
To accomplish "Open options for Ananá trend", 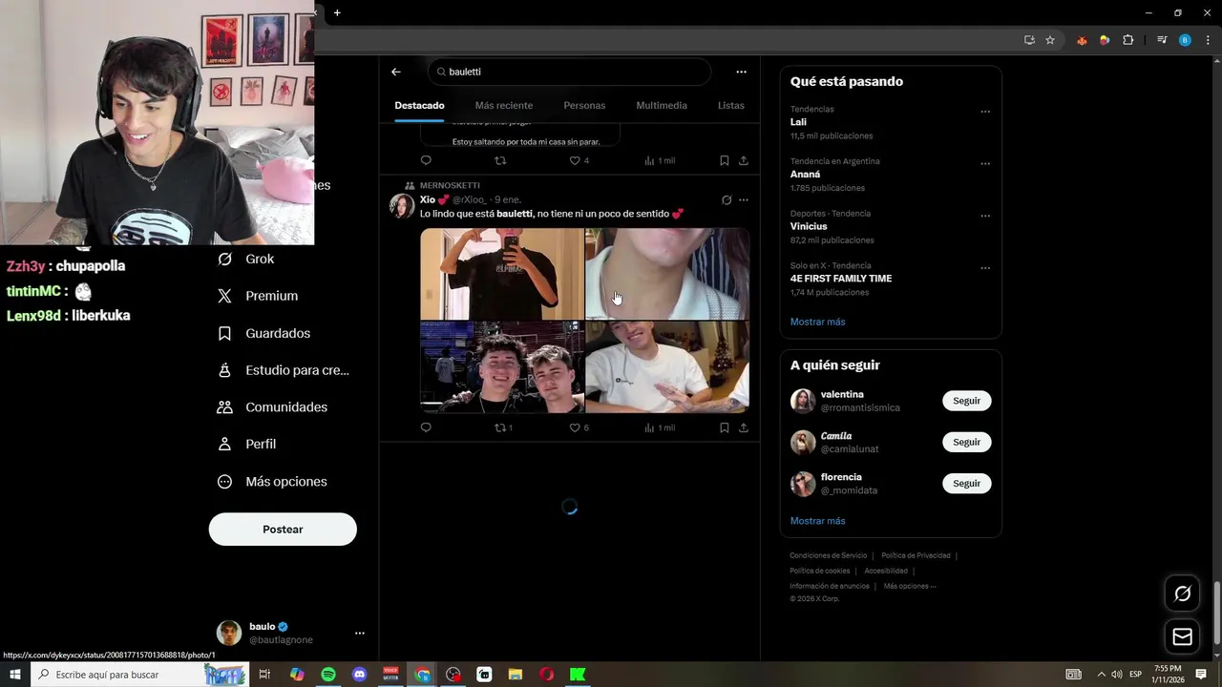I will (985, 163).
